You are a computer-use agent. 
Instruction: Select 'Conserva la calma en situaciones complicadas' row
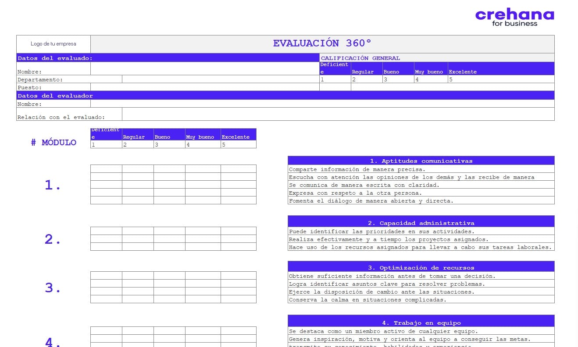(x=421, y=300)
